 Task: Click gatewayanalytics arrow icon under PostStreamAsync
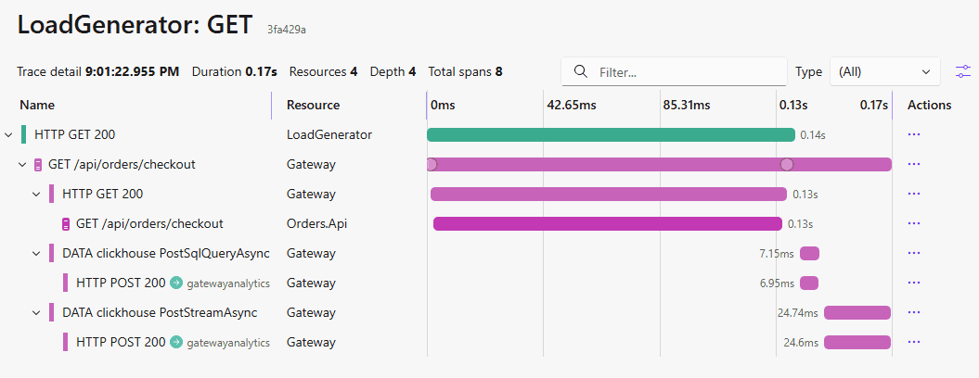(x=176, y=342)
